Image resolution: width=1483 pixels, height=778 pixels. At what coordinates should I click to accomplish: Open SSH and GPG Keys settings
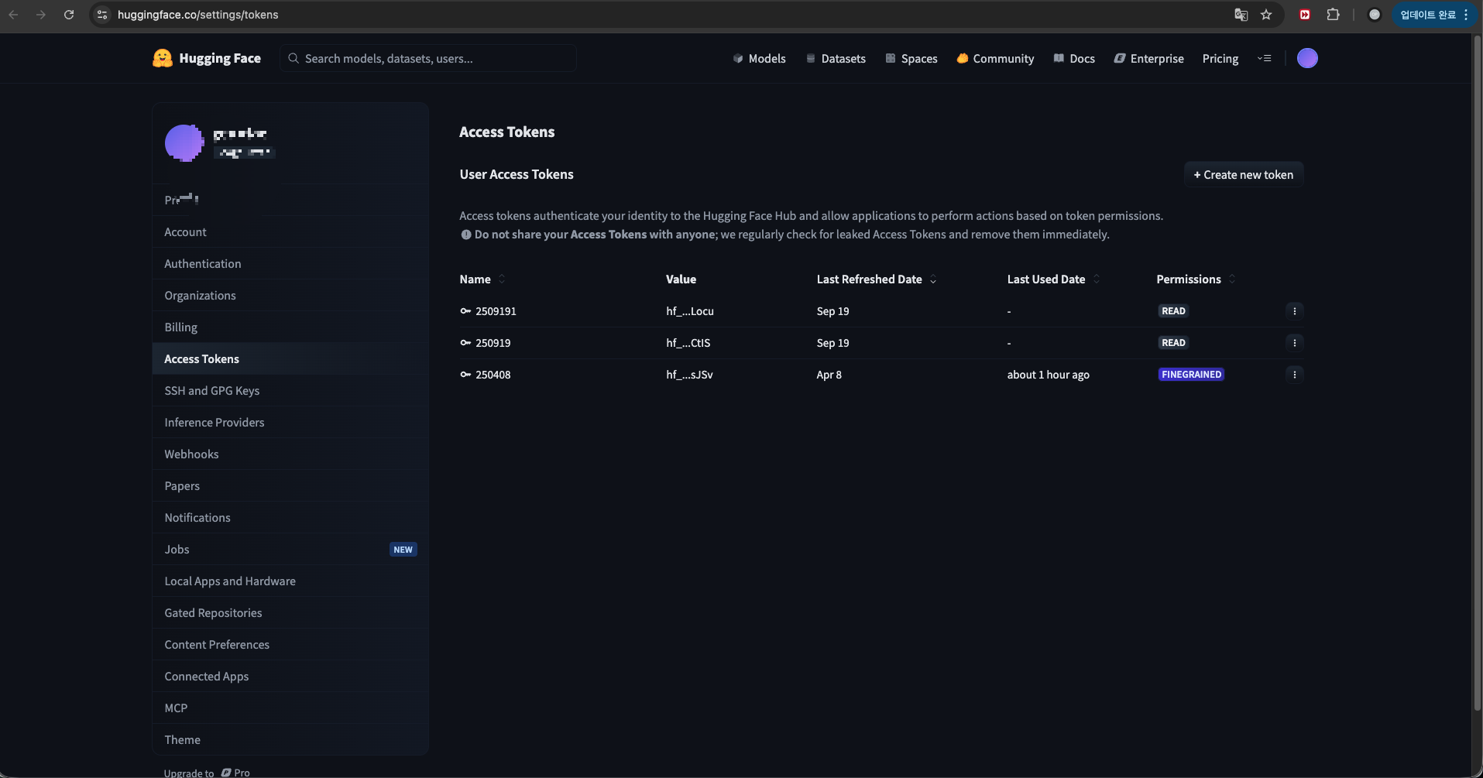click(x=290, y=391)
